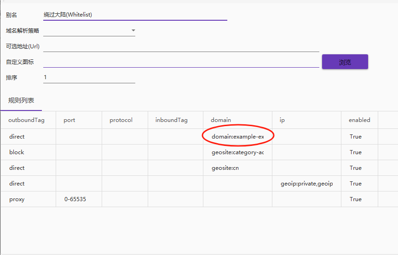Click the enabled column header
This screenshot has width=398, height=255.
tap(359, 120)
